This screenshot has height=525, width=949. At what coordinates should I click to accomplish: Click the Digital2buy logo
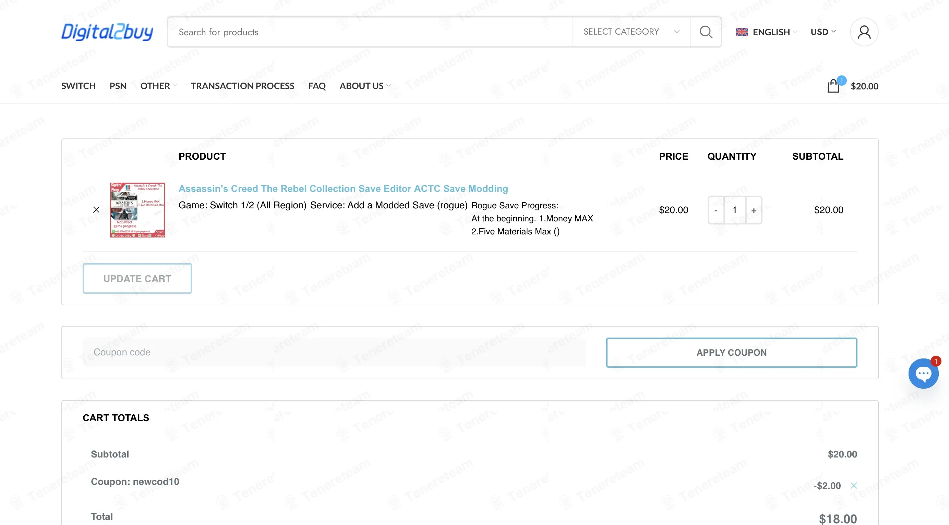pyautogui.click(x=107, y=32)
